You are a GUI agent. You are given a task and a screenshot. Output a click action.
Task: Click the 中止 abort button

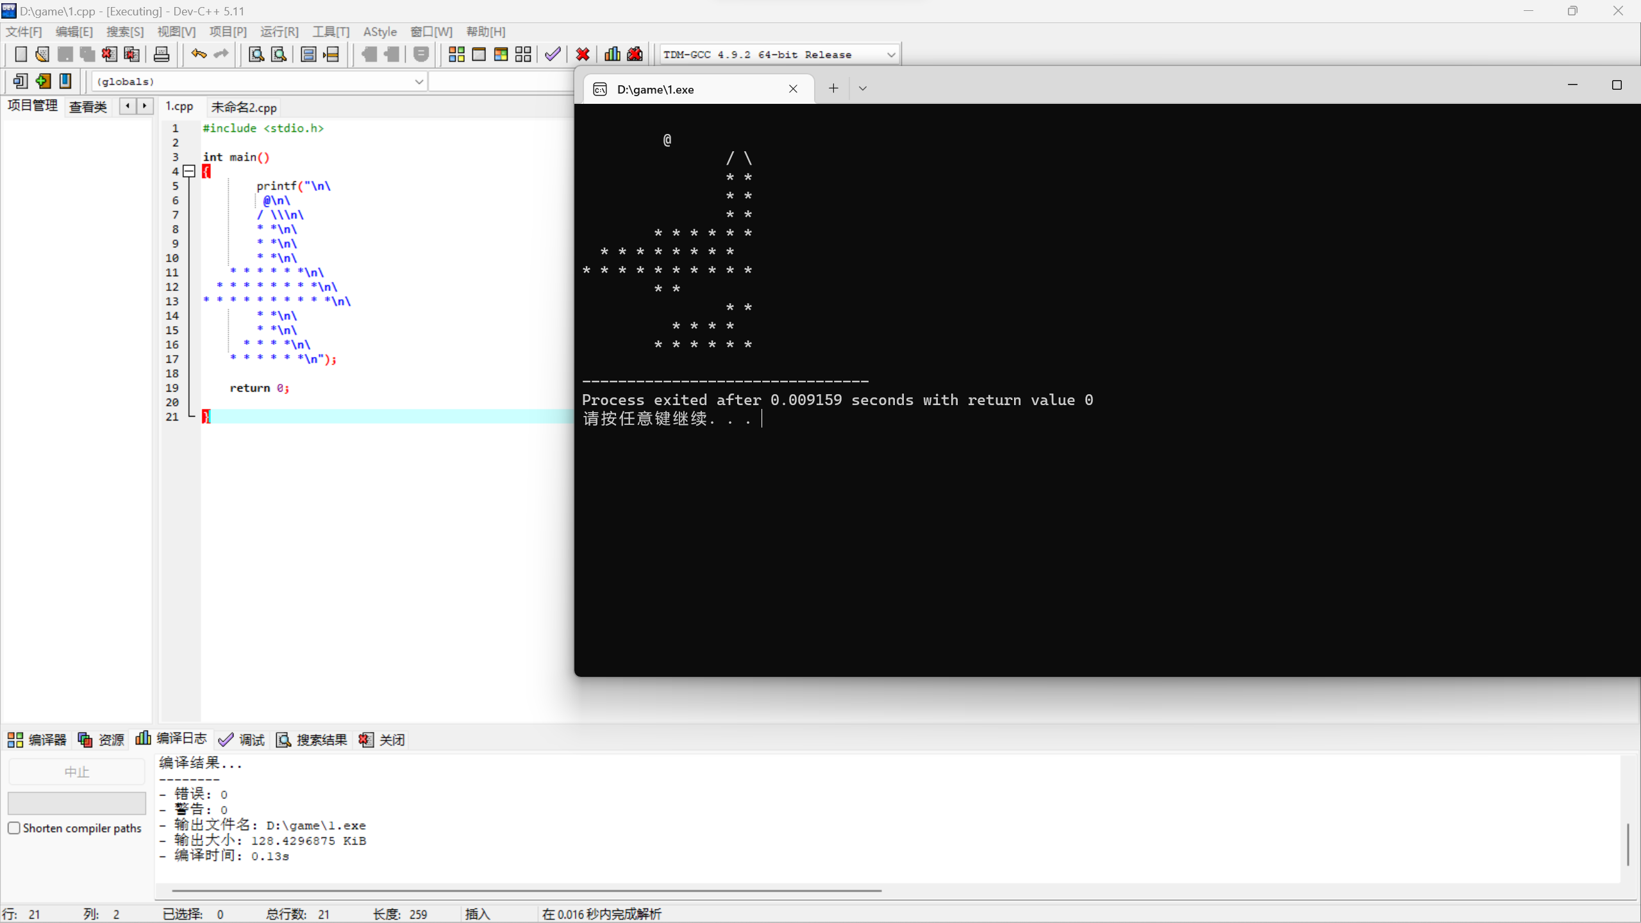click(x=77, y=772)
